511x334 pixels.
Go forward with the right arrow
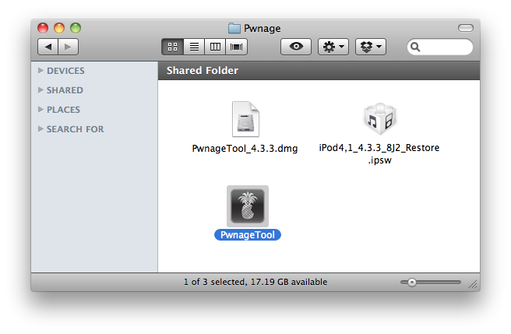tap(68, 47)
